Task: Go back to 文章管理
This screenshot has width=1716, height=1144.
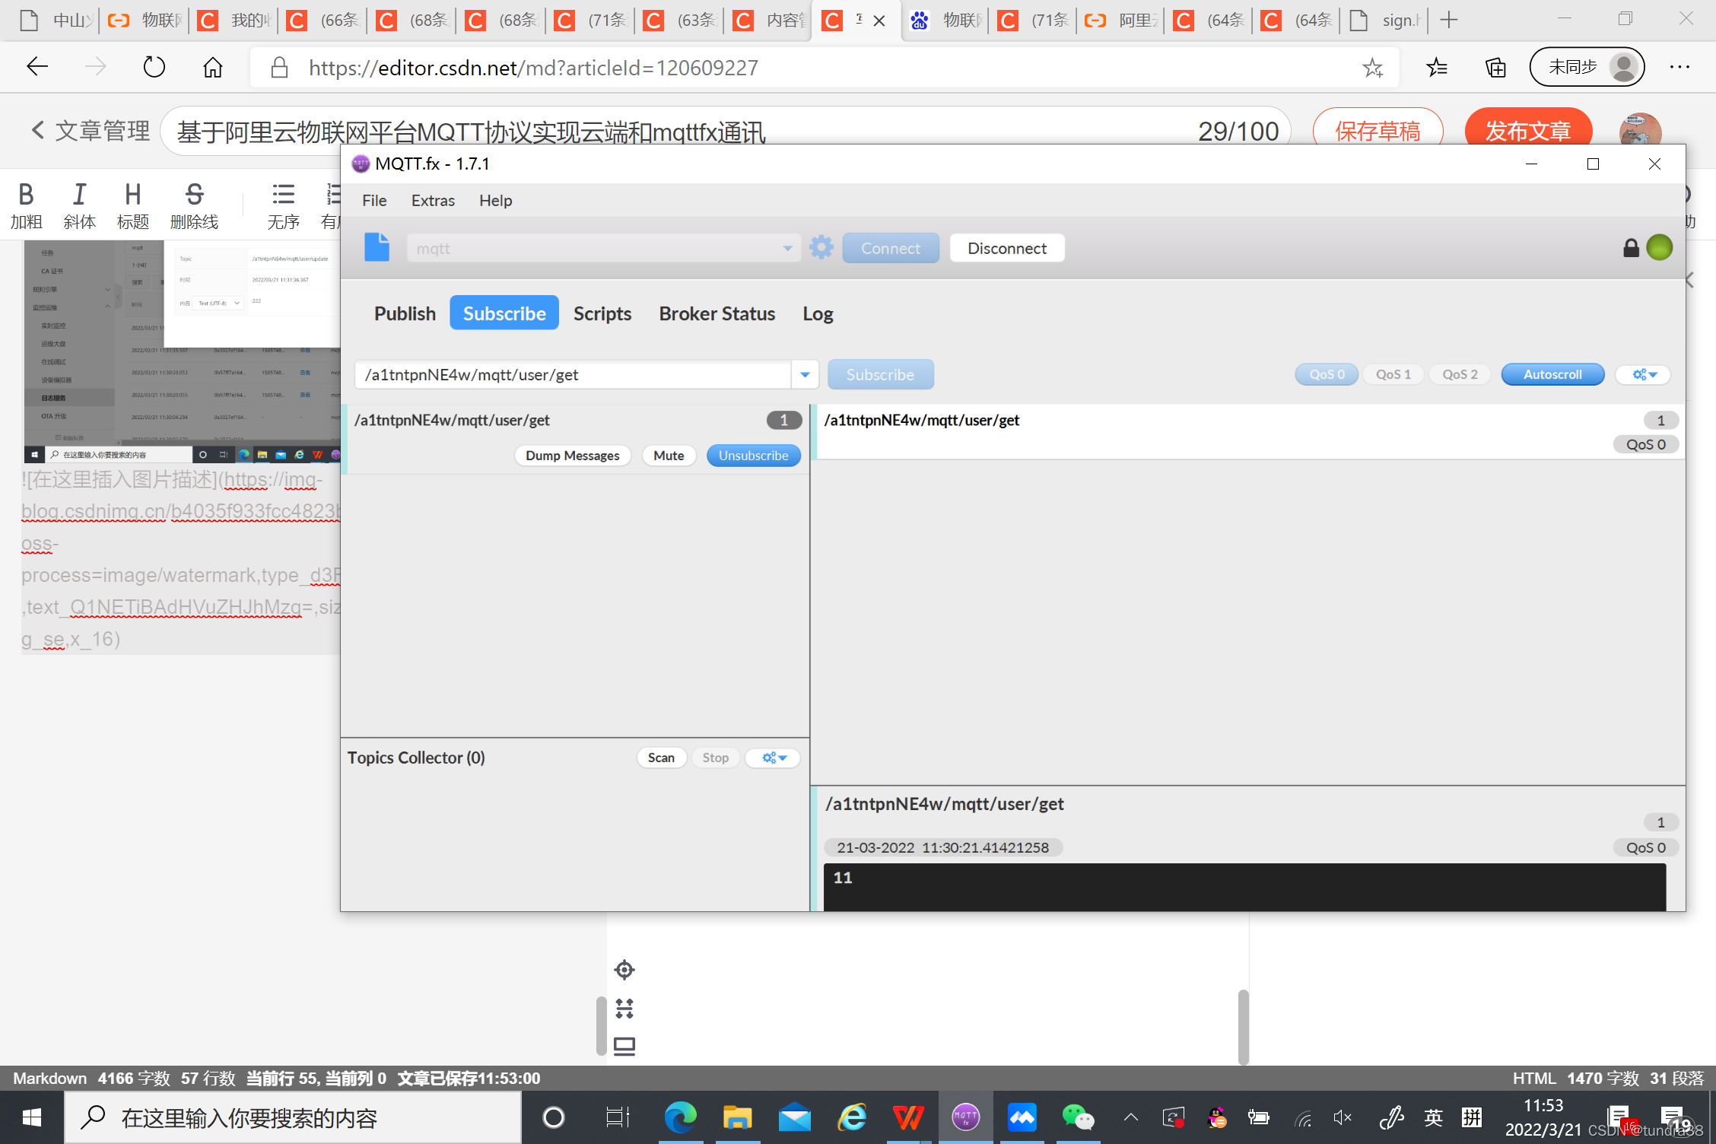Action: tap(91, 131)
